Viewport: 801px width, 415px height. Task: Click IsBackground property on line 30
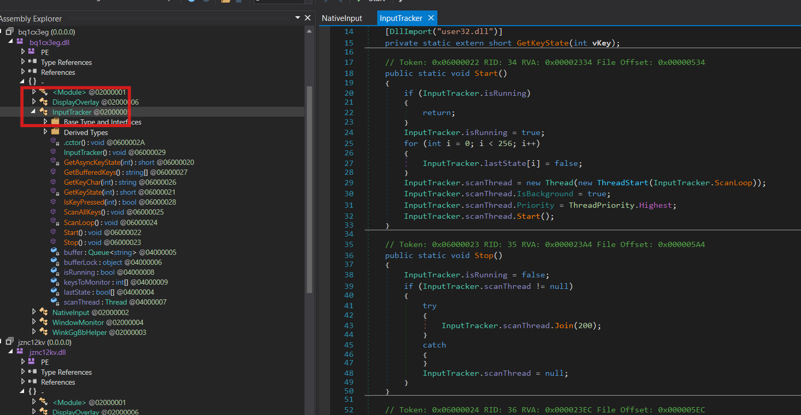545,194
